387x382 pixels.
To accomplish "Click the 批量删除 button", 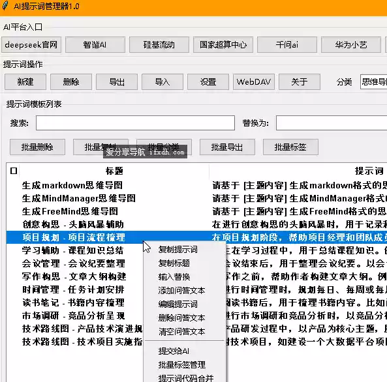I will tap(37, 147).
